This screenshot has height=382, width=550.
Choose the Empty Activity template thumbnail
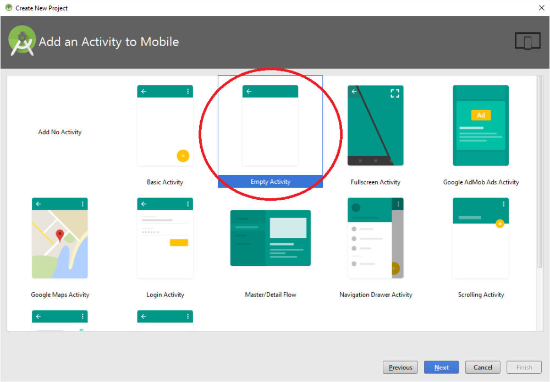click(270, 125)
